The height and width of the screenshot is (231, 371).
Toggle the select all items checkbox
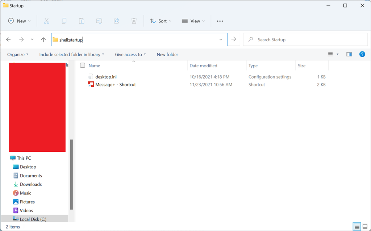[83, 66]
